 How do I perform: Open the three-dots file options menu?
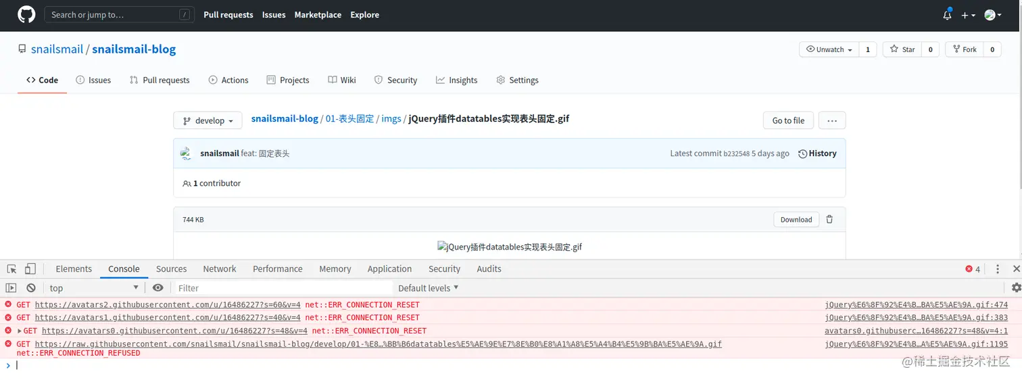832,120
